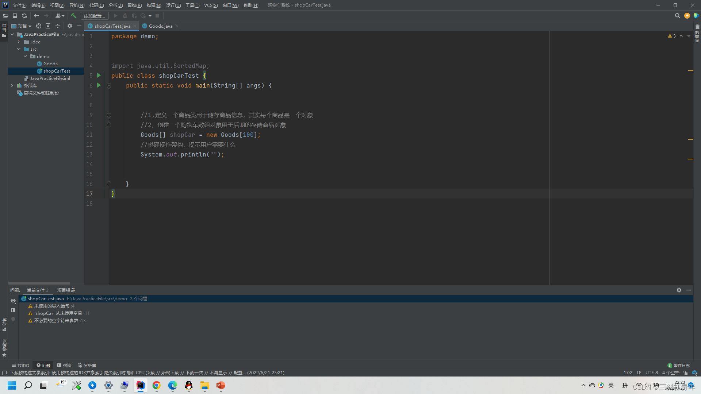Go to previous highlighted error arrow
Screen dimensions: 701x394
click(681, 36)
